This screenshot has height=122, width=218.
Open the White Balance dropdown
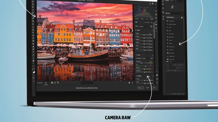[x=147, y=59]
